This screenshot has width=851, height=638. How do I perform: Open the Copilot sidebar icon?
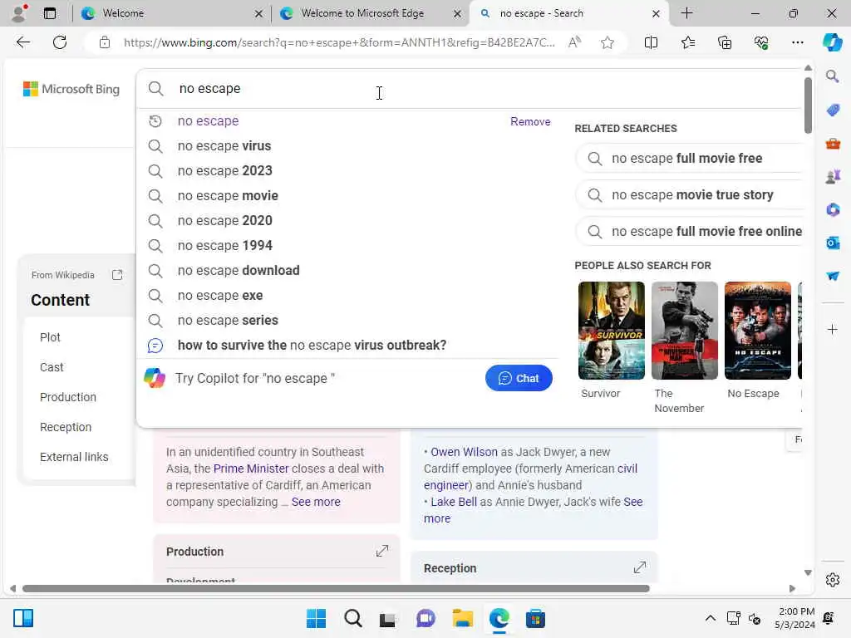tap(833, 42)
